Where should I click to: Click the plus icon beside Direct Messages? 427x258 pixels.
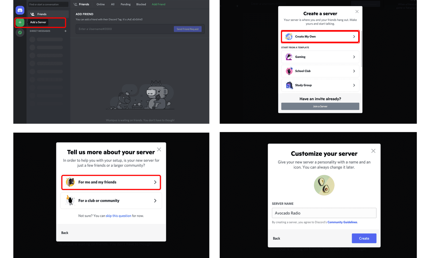coord(65,31)
